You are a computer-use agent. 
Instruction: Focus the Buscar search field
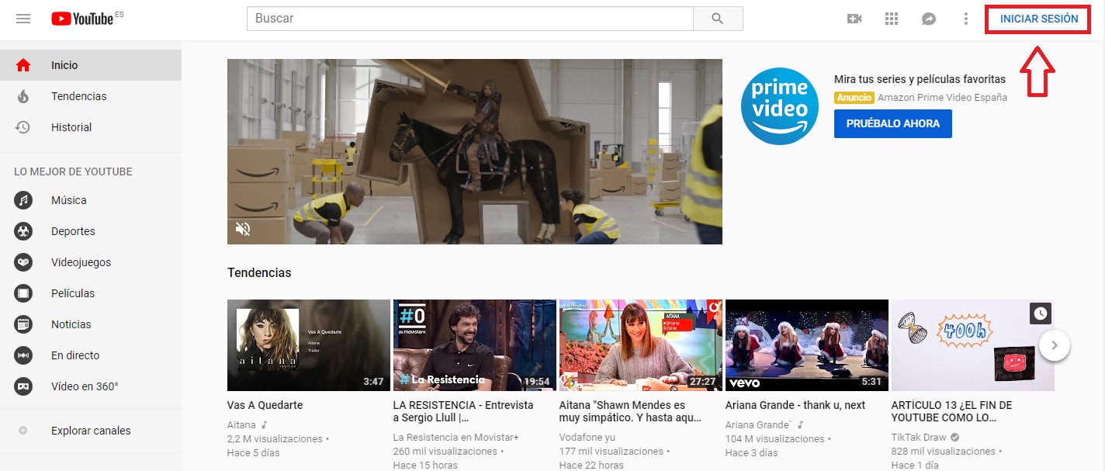(x=469, y=19)
